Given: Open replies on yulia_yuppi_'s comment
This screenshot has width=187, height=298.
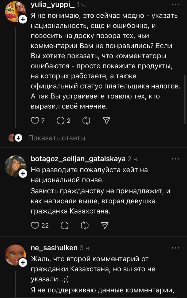Looking at the screenshot, I should click(61, 121).
